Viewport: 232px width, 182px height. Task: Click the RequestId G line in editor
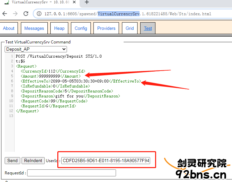(48, 106)
